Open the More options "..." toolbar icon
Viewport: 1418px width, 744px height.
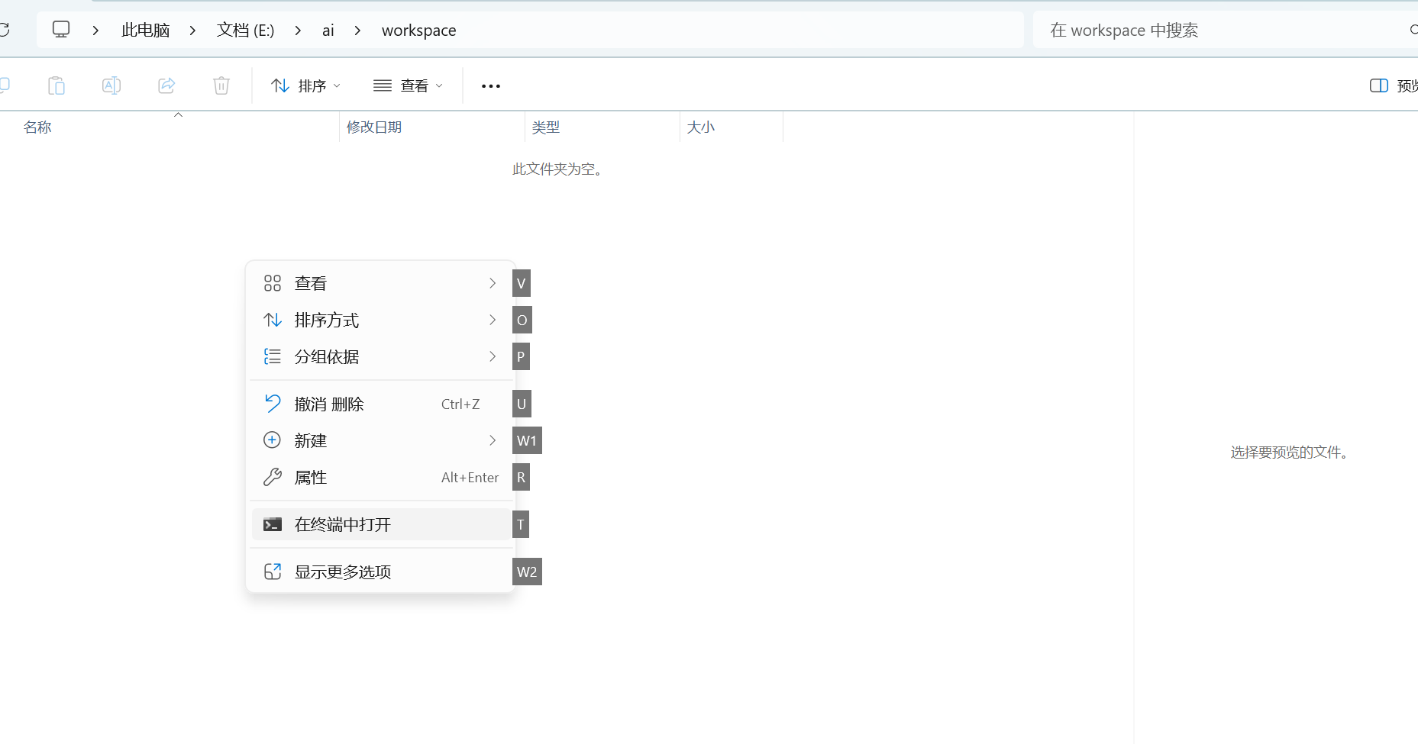tap(490, 85)
